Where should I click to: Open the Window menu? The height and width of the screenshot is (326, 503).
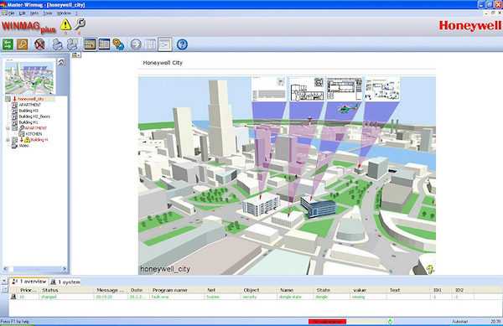pos(64,13)
